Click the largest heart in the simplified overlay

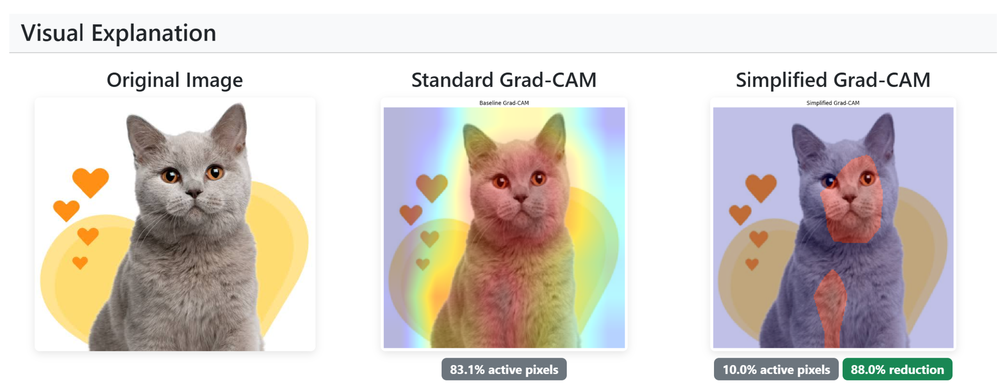point(761,187)
